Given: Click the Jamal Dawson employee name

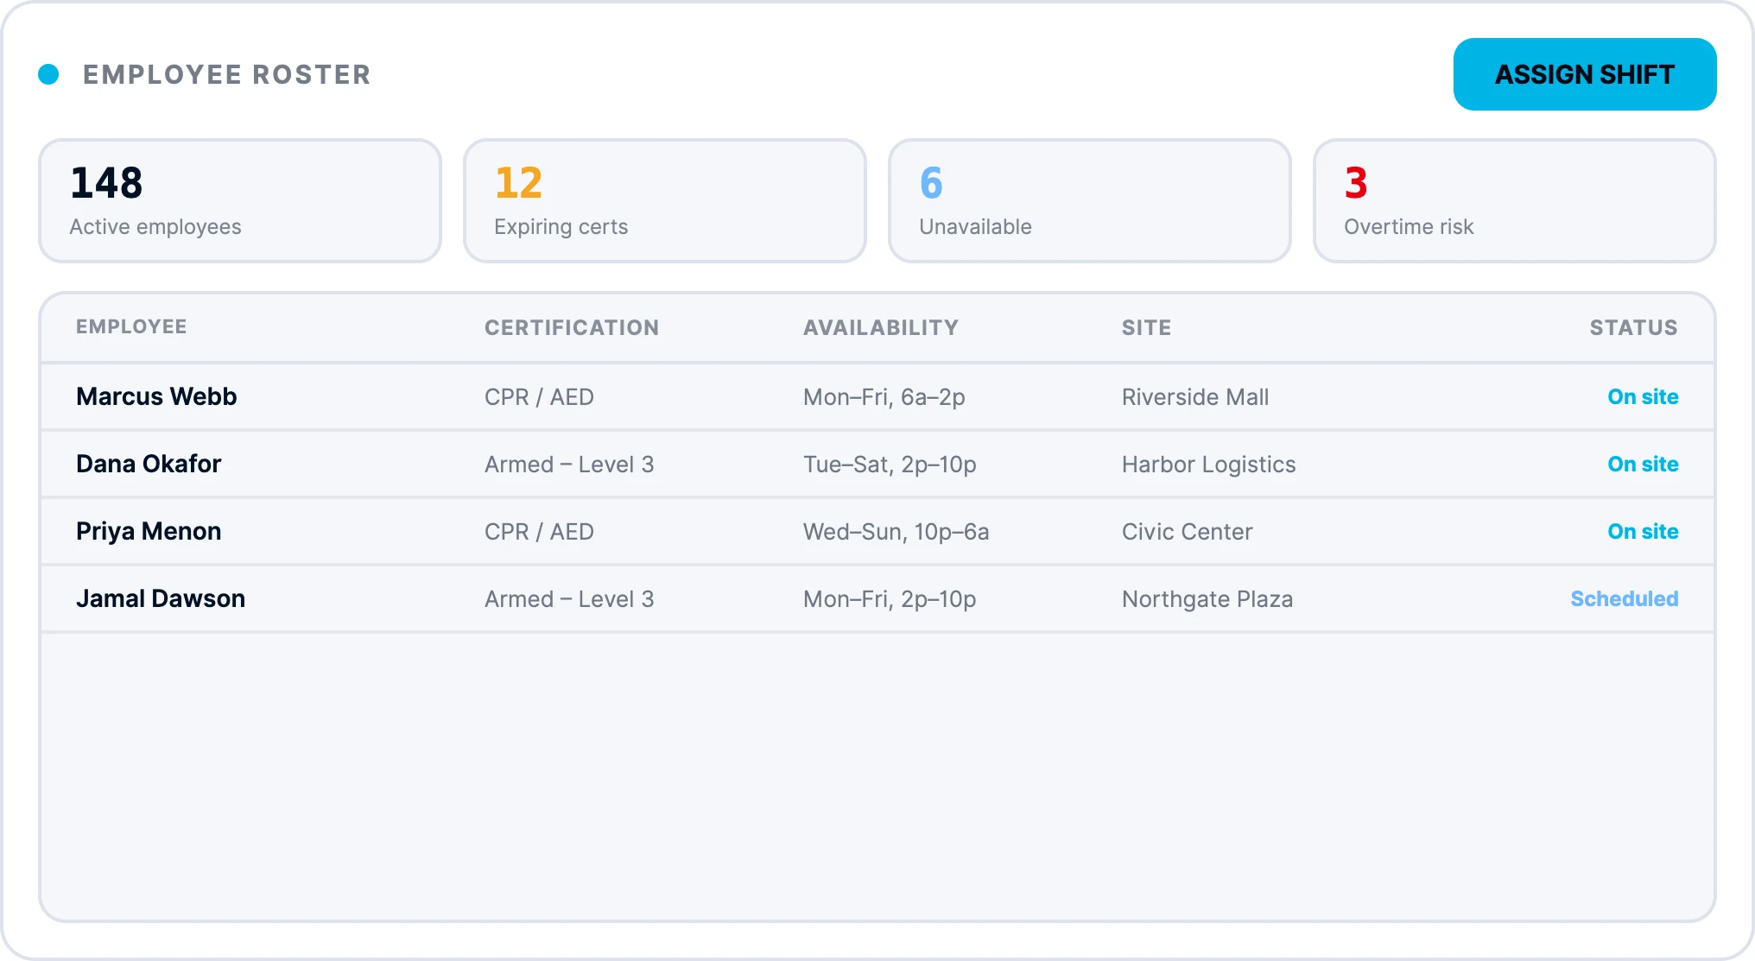Looking at the screenshot, I should (x=161, y=598).
